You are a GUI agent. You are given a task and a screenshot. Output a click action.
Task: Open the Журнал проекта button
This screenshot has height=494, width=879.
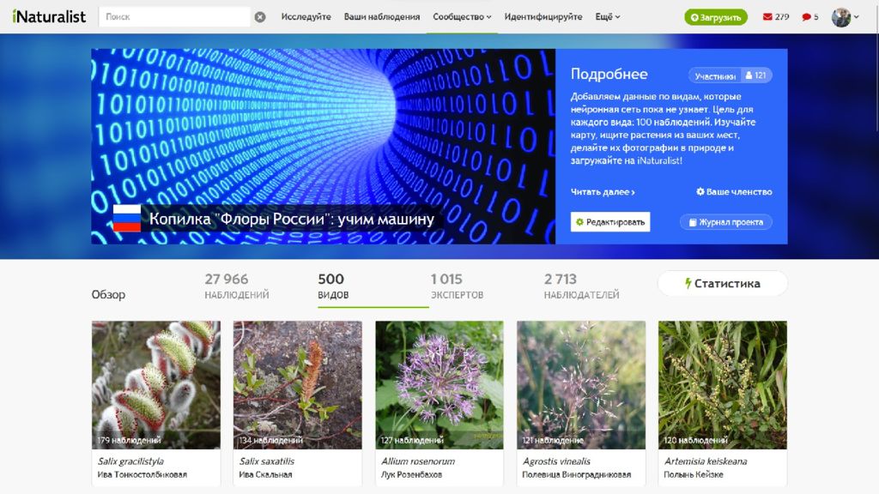click(726, 222)
